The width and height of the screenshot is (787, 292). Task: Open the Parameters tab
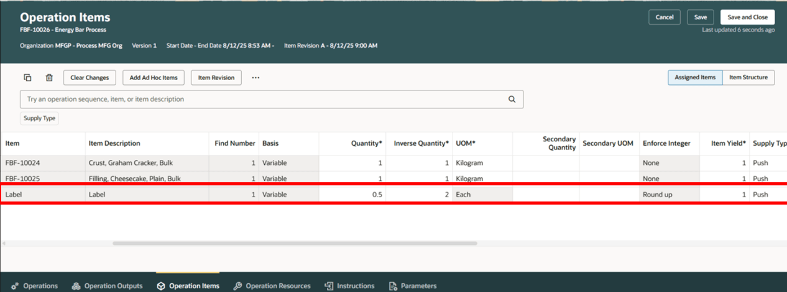pyautogui.click(x=412, y=286)
